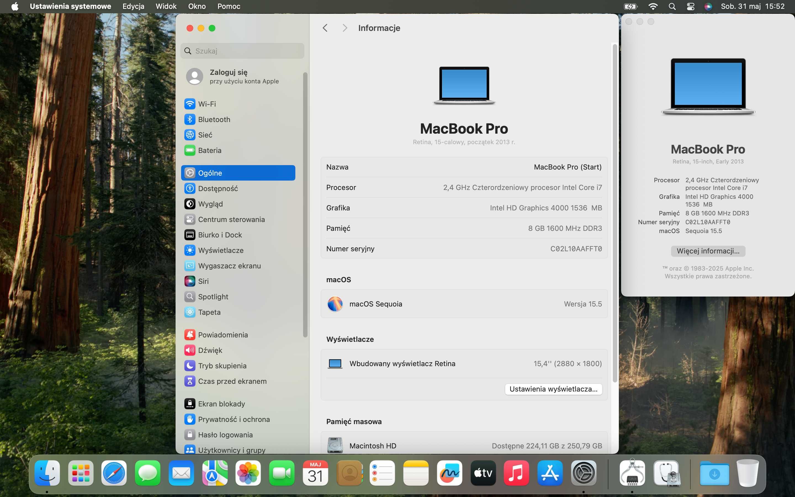The image size is (795, 497).
Task: Open Freeform from the Dock
Action: [x=449, y=473]
